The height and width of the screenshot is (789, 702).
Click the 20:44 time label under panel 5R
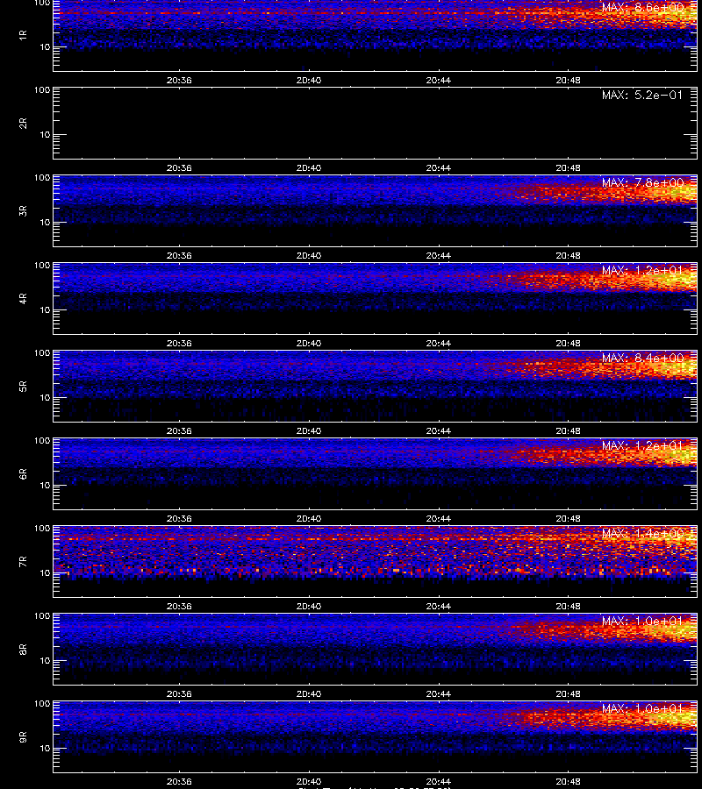click(439, 430)
